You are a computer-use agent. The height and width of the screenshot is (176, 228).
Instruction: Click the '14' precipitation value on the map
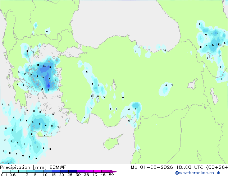(44, 66)
